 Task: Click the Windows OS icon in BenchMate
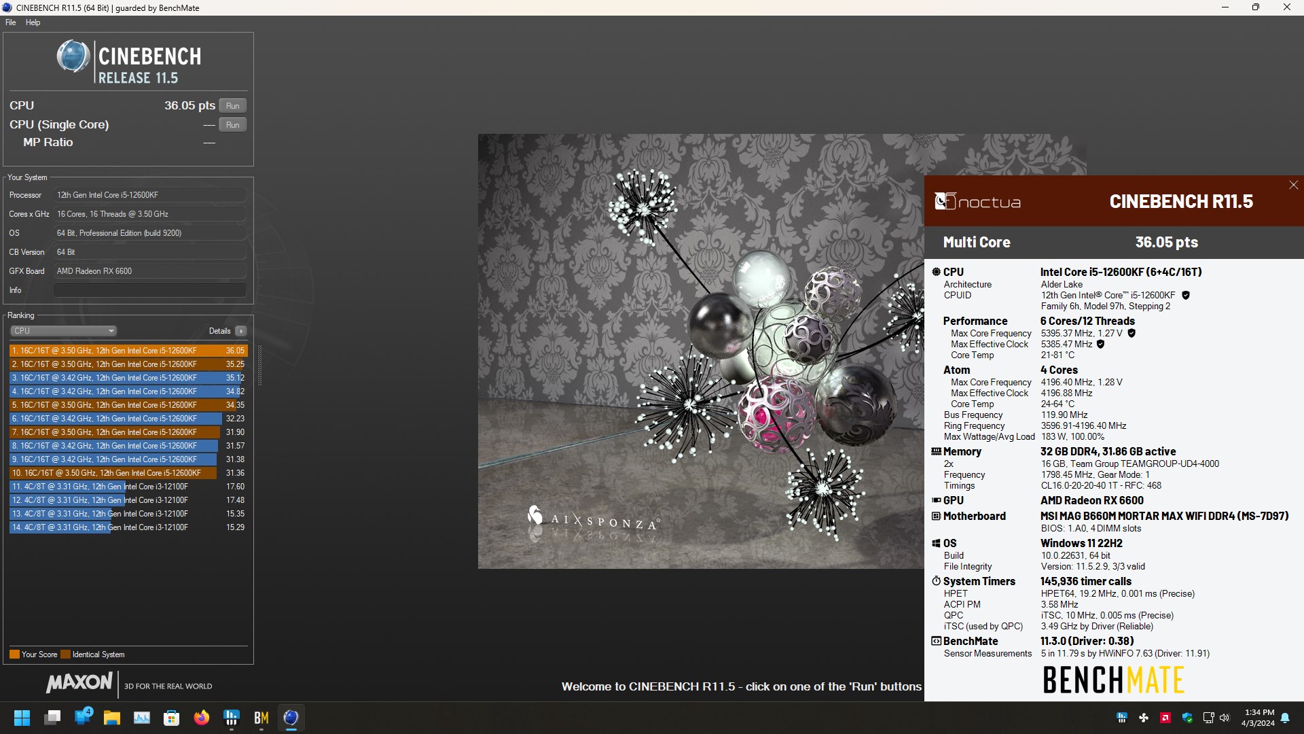[x=936, y=543]
